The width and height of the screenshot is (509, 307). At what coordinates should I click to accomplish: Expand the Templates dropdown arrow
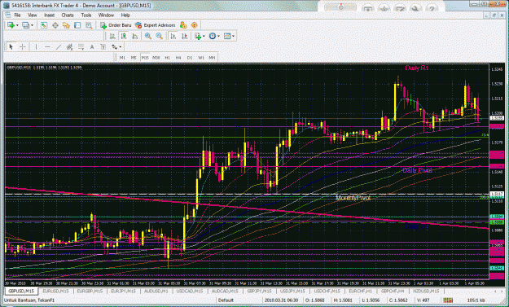234,36
